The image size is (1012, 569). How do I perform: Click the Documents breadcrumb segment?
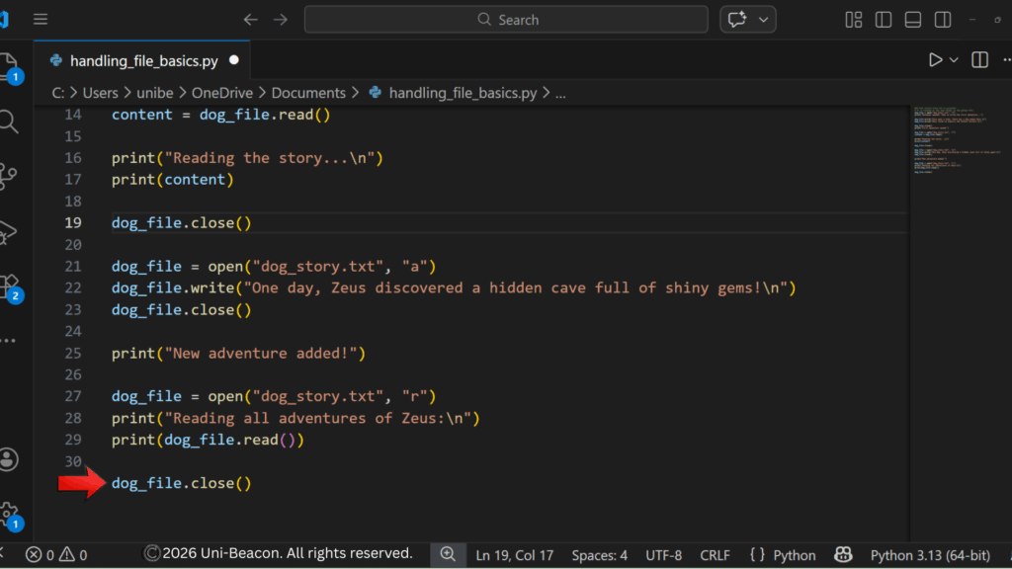(308, 93)
